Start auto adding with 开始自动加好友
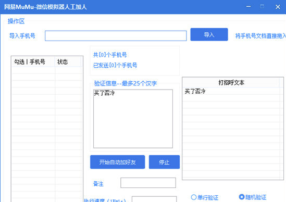The width and height of the screenshot is (286, 202). tap(117, 162)
